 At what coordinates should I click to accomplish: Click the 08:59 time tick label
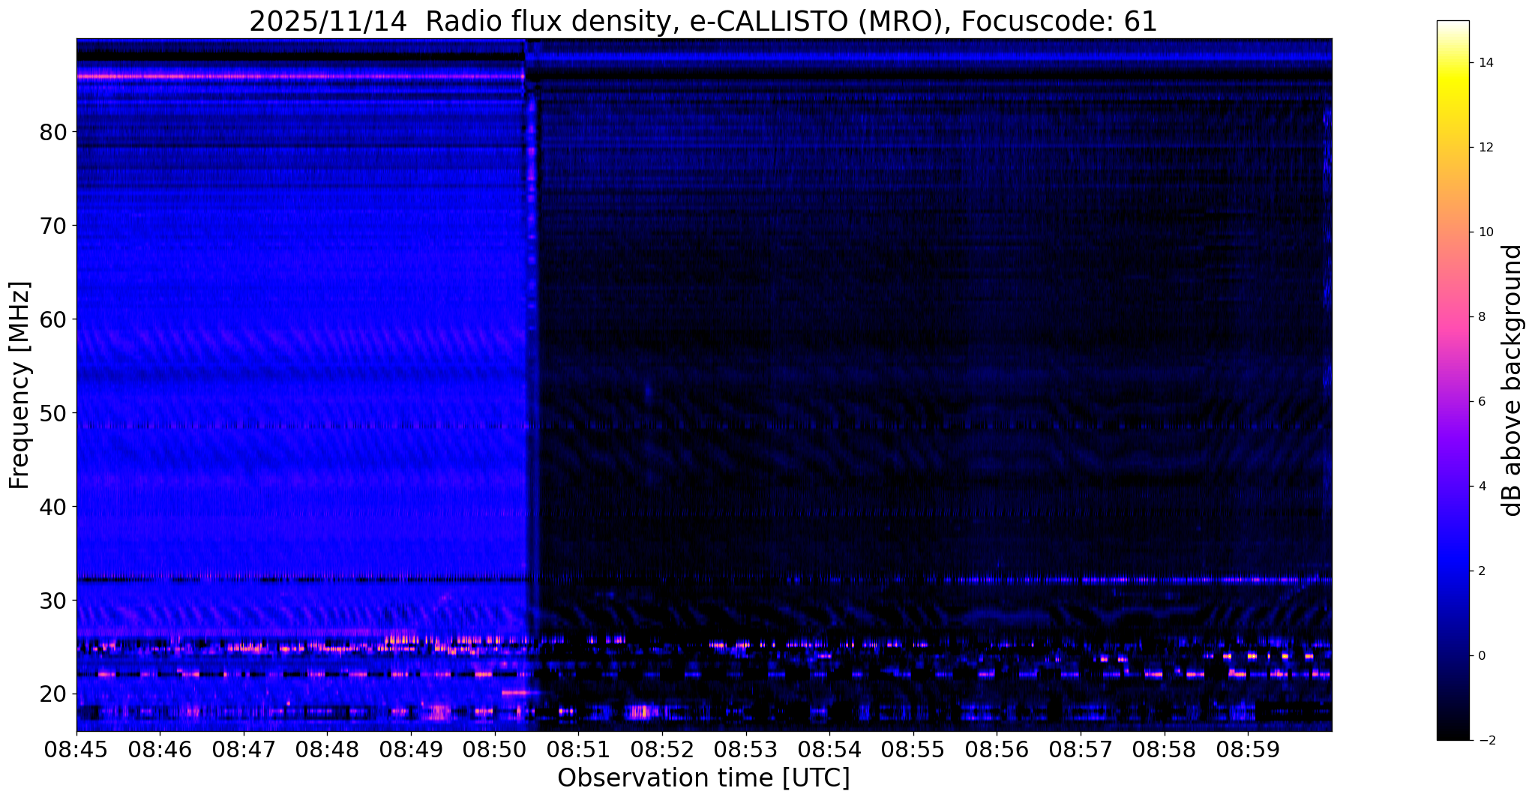(x=1248, y=749)
